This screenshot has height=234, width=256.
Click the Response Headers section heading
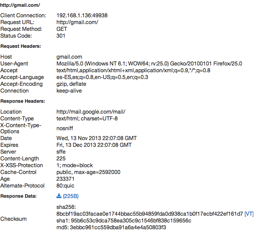click(23, 101)
